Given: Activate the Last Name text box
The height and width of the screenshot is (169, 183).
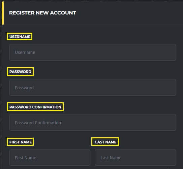Looking at the screenshot, I should pos(135,158).
